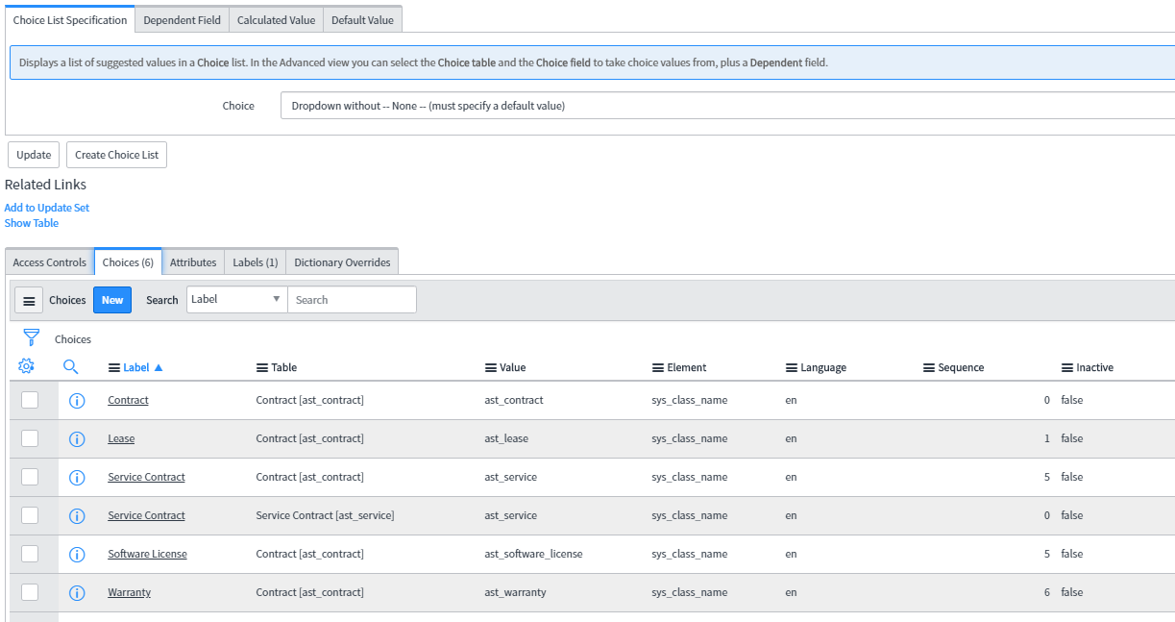Preview the Warranty record info icon

coord(77,593)
